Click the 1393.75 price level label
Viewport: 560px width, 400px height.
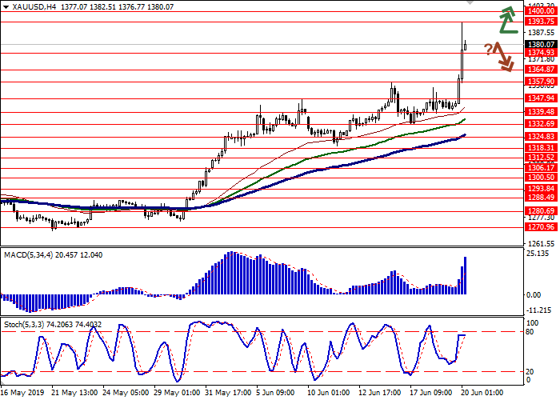(541, 21)
